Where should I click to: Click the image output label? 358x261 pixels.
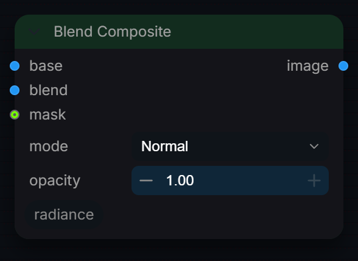click(x=307, y=66)
